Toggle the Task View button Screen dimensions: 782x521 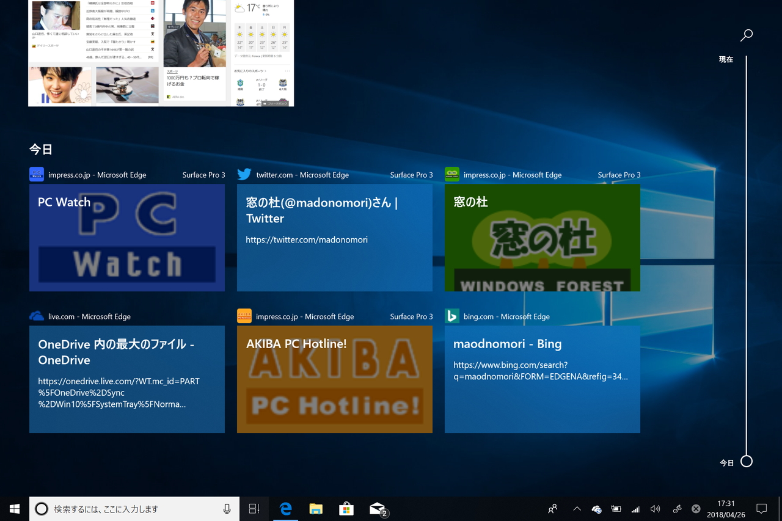click(254, 509)
